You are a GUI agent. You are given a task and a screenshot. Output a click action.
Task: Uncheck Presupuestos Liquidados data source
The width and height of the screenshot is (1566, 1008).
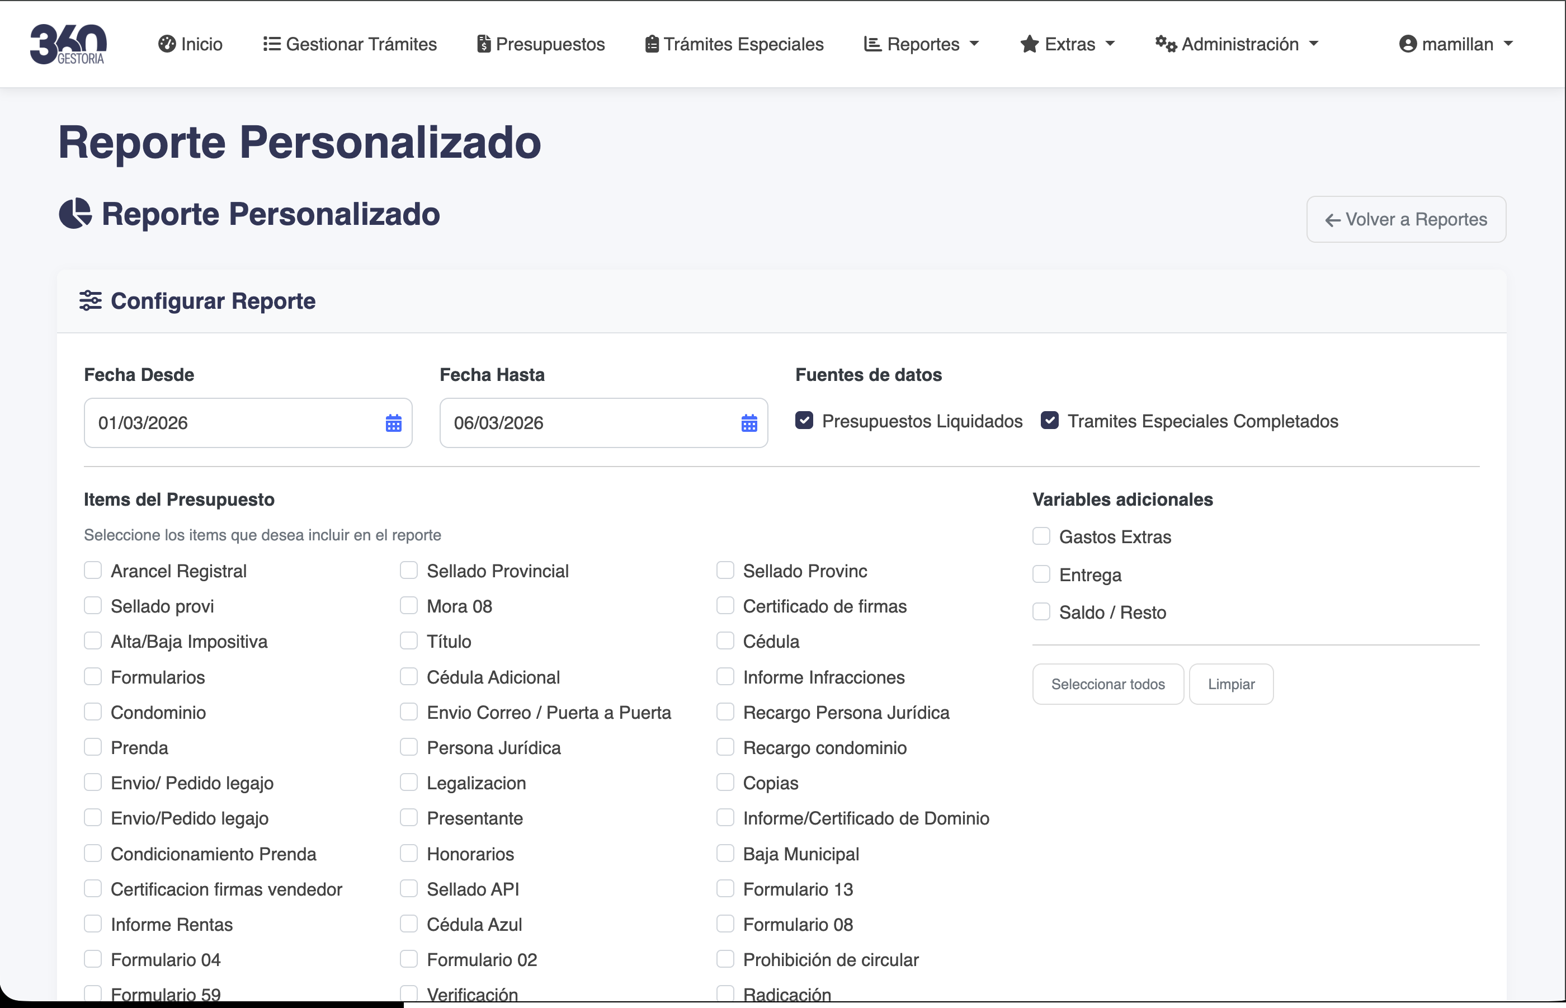point(804,420)
